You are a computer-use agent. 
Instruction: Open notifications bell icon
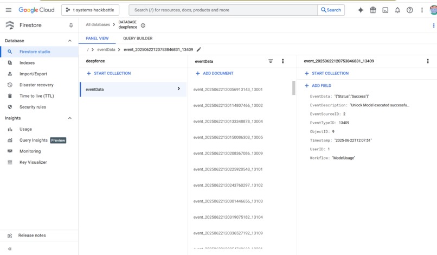click(397, 10)
